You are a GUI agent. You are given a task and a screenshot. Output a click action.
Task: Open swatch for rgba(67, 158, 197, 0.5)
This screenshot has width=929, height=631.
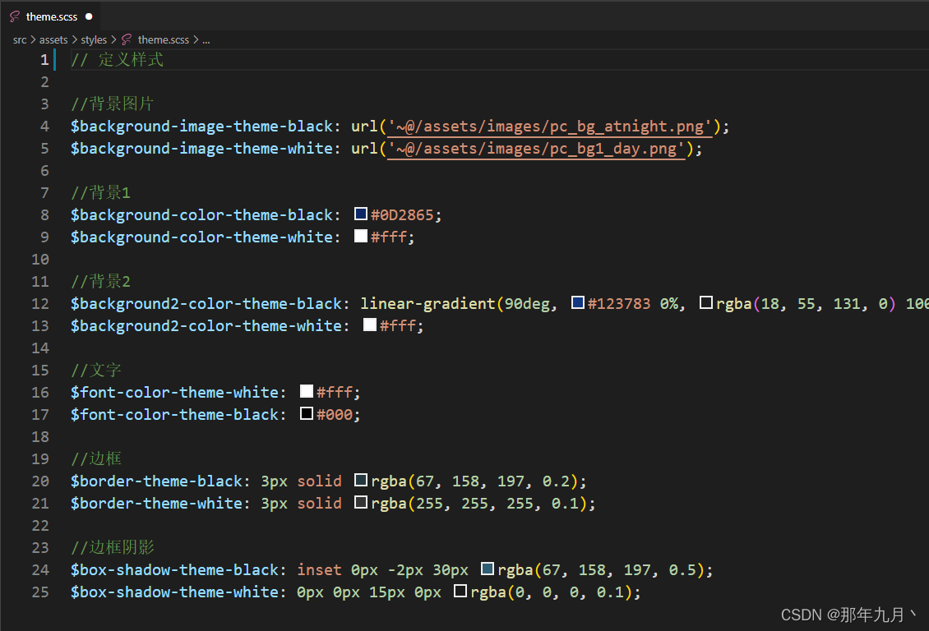[x=487, y=569]
